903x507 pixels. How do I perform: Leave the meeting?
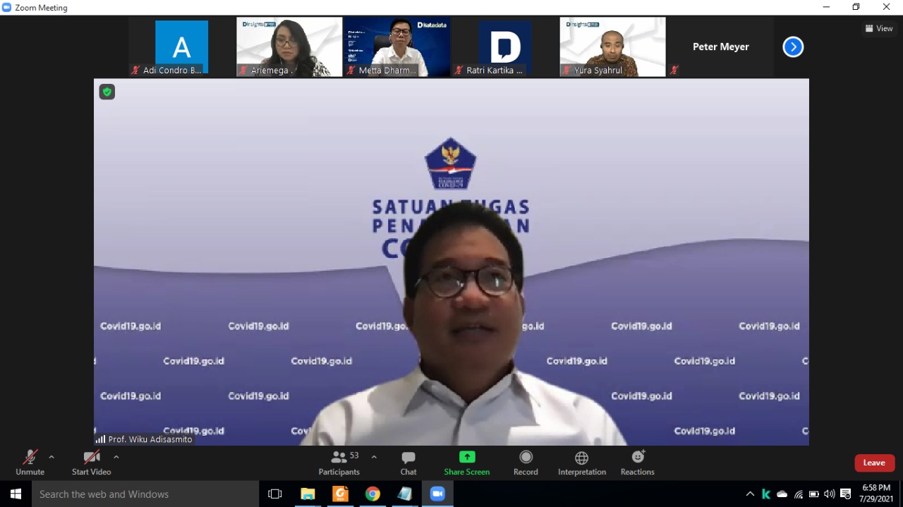coord(874,463)
